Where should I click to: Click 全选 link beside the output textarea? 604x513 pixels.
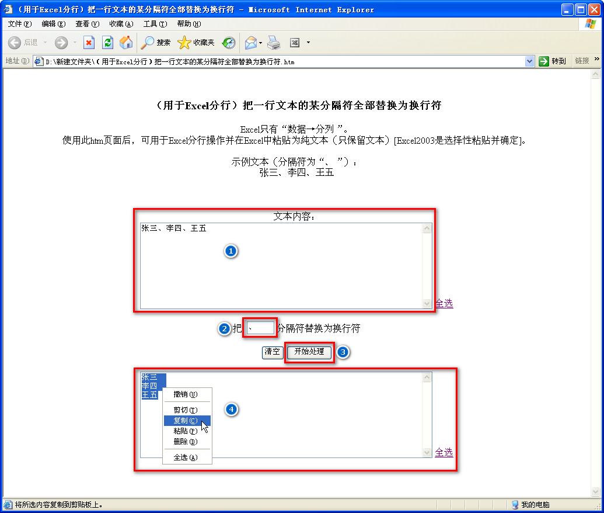point(444,452)
